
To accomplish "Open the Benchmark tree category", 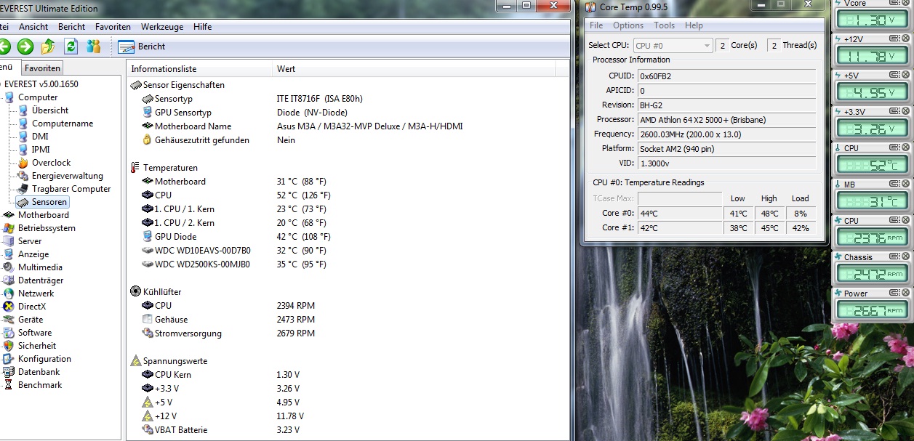I will [33, 385].
